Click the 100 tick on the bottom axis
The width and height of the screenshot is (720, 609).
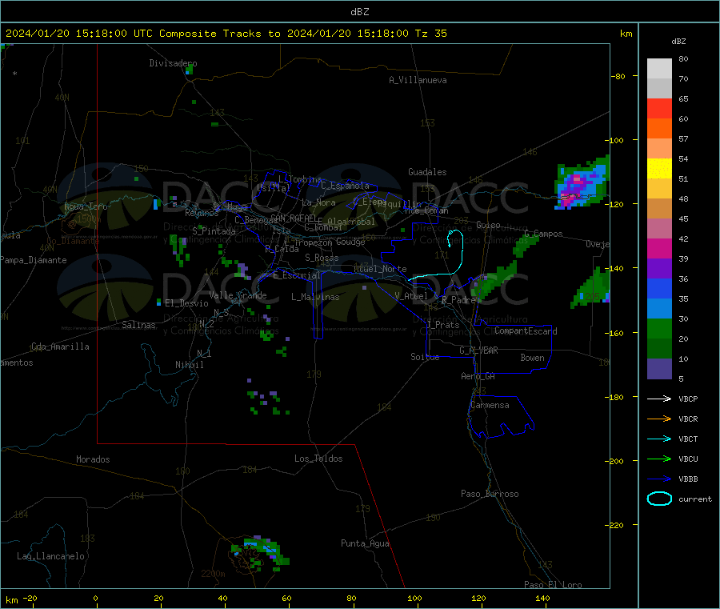point(414,598)
